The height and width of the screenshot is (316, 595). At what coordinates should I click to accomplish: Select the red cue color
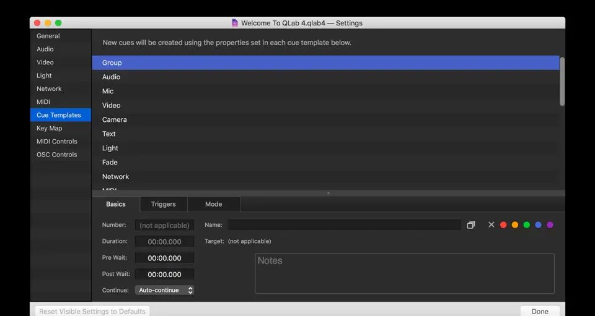click(x=503, y=225)
